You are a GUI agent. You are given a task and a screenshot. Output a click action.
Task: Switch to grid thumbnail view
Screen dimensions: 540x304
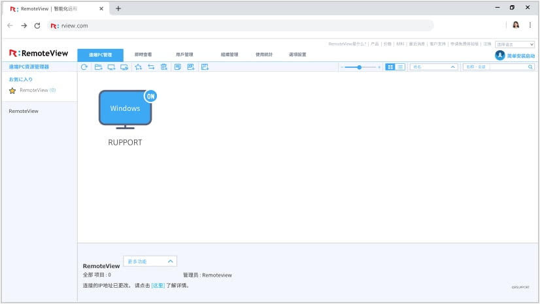[x=390, y=67]
